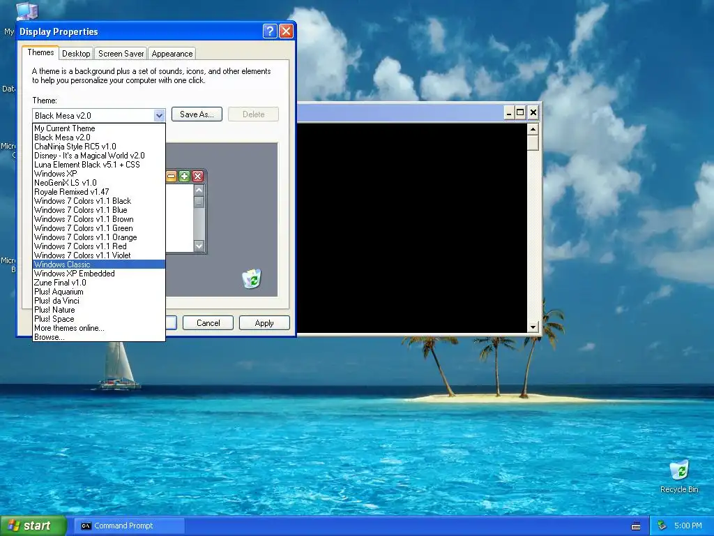Switch to the Screen Saver tab

(x=121, y=53)
